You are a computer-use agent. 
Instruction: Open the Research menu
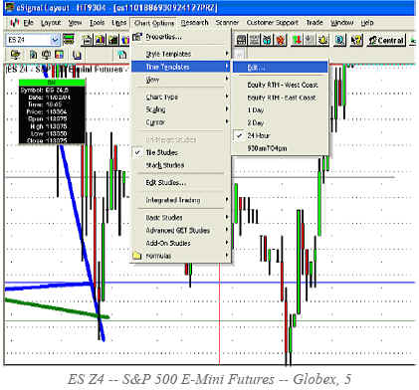195,23
